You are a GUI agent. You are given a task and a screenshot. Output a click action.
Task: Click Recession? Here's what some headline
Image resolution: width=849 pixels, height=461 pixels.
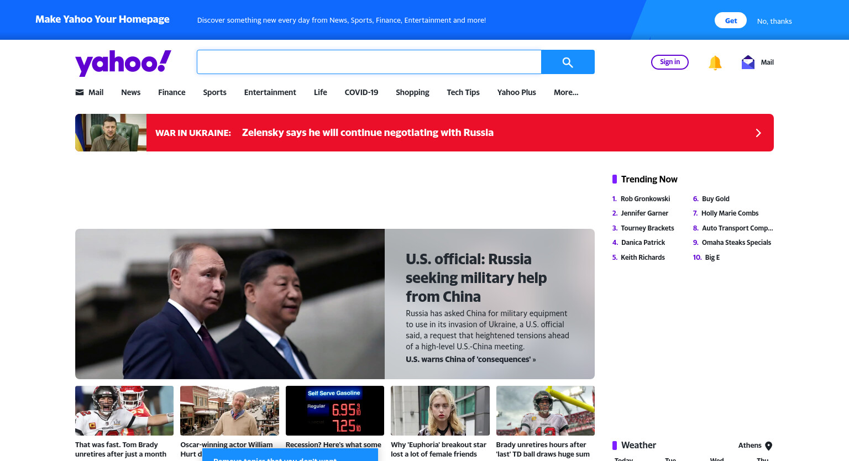click(333, 445)
